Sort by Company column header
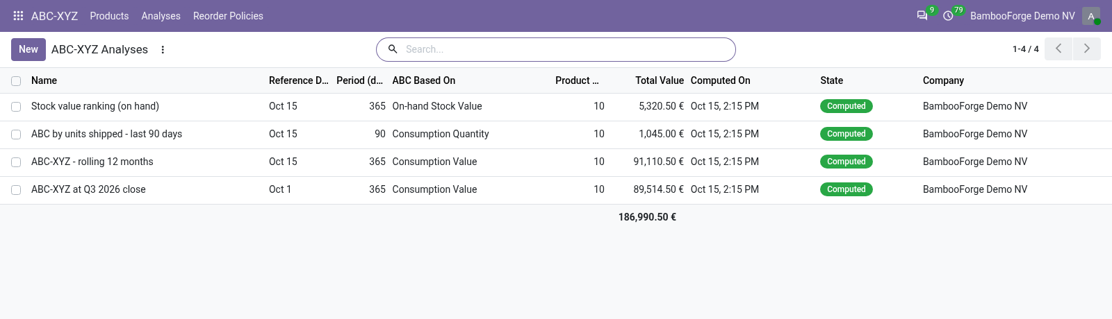 (943, 80)
